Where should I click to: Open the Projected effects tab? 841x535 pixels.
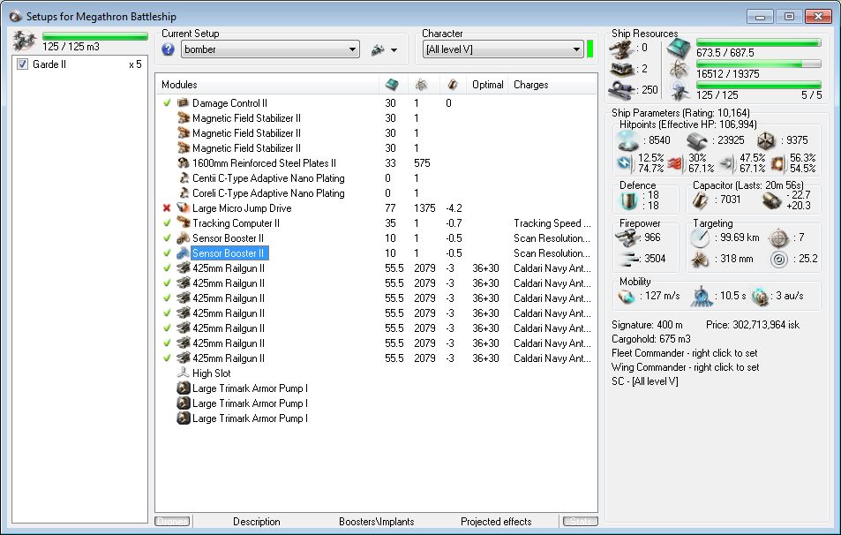496,522
